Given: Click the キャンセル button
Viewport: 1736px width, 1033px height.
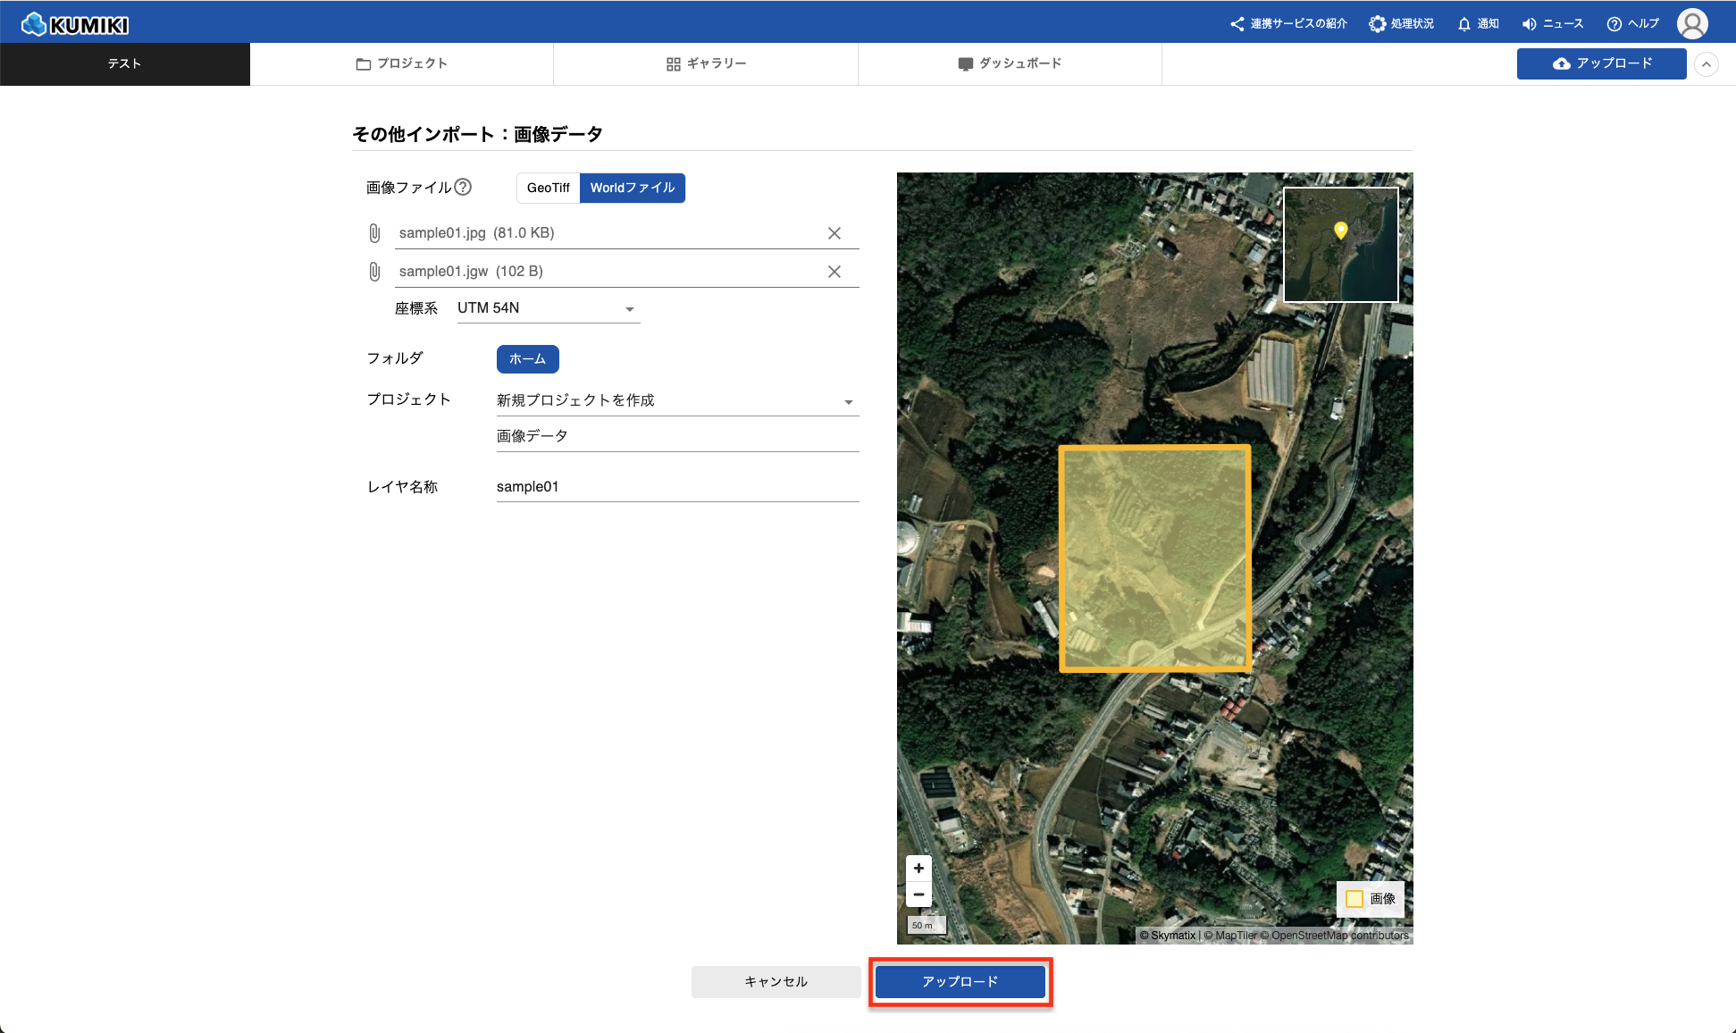Looking at the screenshot, I should coord(776,981).
